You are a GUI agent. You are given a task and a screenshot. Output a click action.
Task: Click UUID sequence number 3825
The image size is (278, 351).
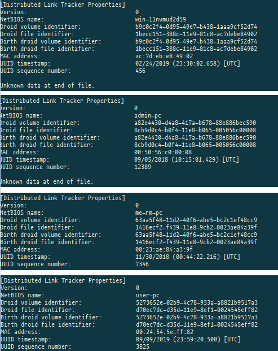tap(143, 346)
